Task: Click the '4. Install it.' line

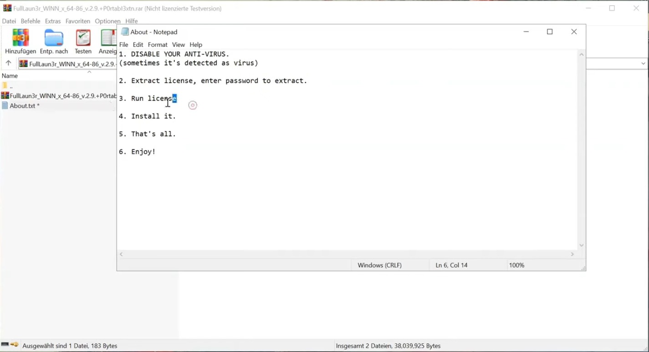Action: pyautogui.click(x=147, y=116)
